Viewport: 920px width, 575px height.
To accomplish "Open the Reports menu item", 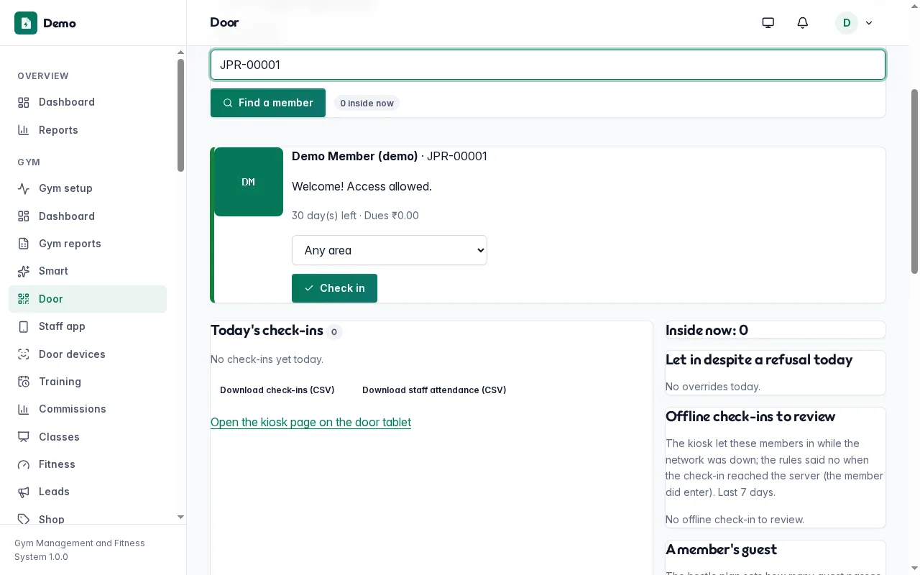I will [x=88, y=130].
